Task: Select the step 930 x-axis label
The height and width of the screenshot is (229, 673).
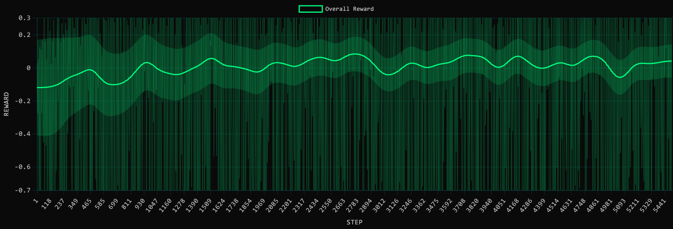Action: (140, 204)
